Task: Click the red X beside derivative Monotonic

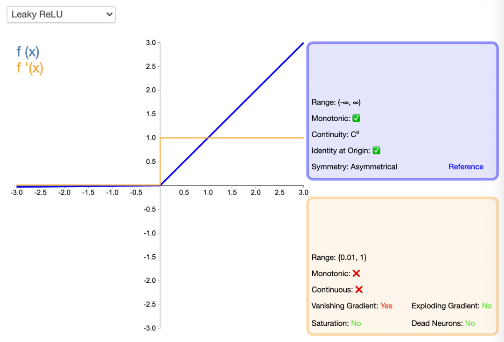Action: (357, 273)
